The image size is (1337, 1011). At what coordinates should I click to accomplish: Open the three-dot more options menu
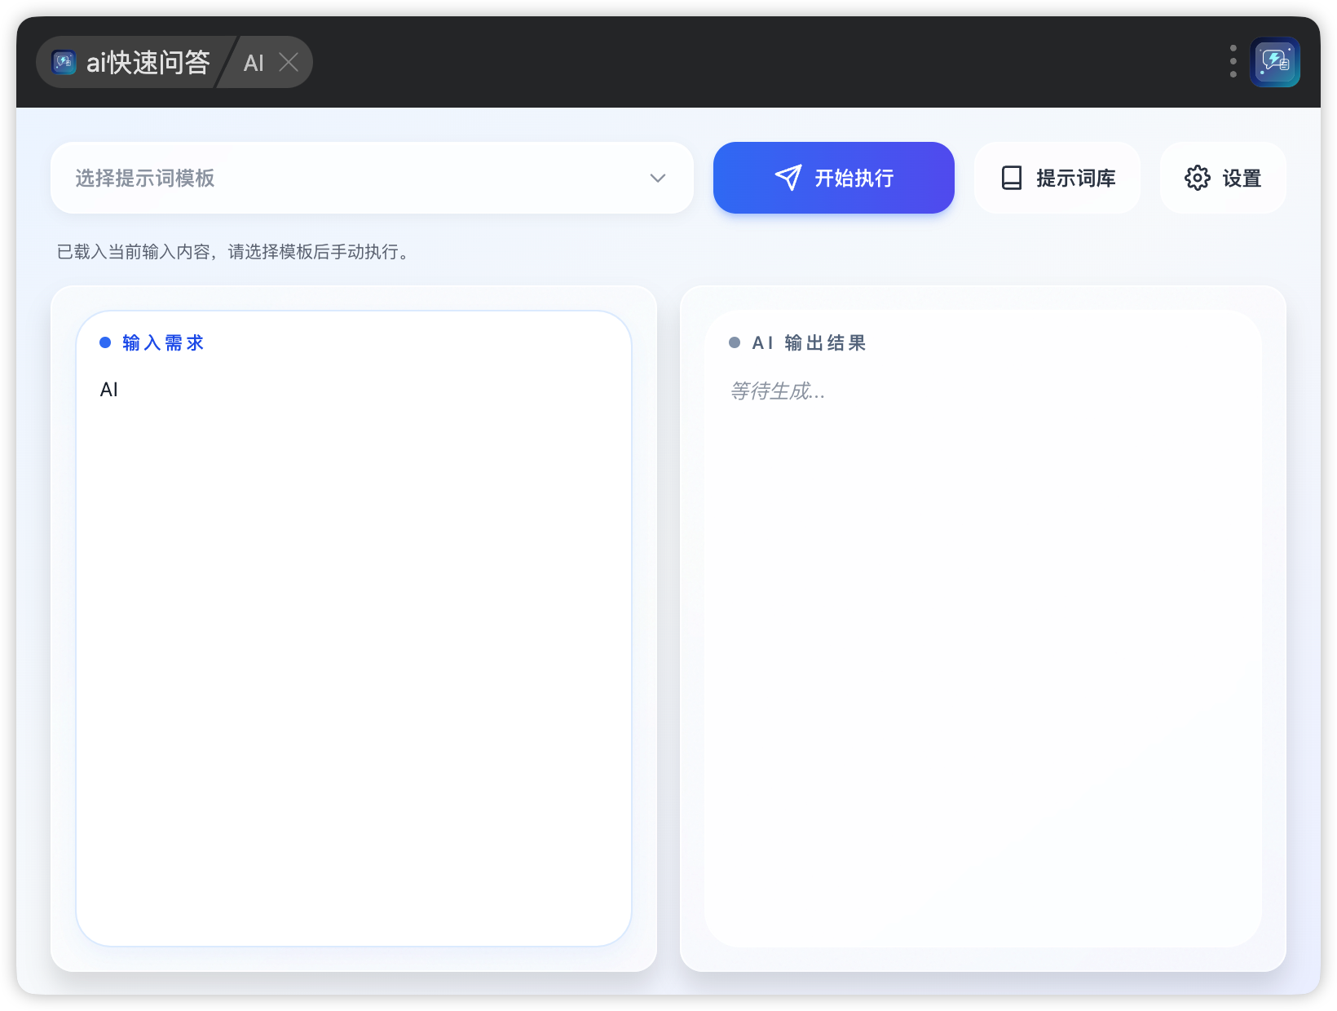coord(1233,62)
